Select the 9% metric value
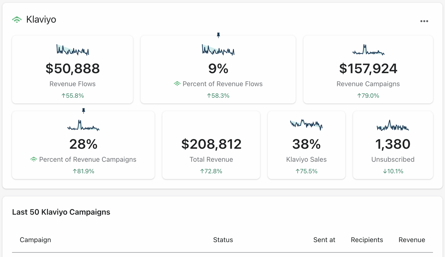 click(x=218, y=68)
